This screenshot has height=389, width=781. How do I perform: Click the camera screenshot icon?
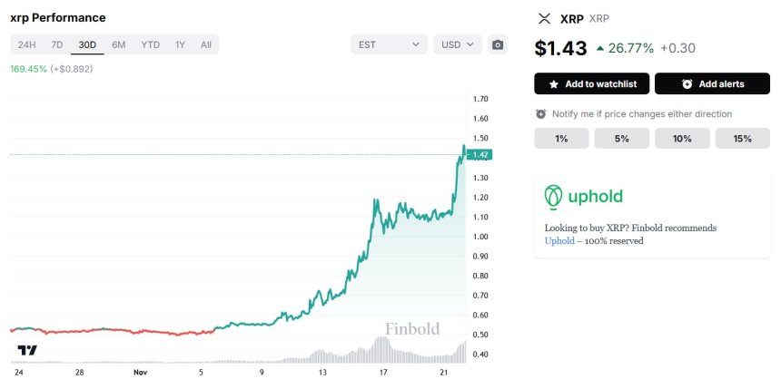coord(497,44)
